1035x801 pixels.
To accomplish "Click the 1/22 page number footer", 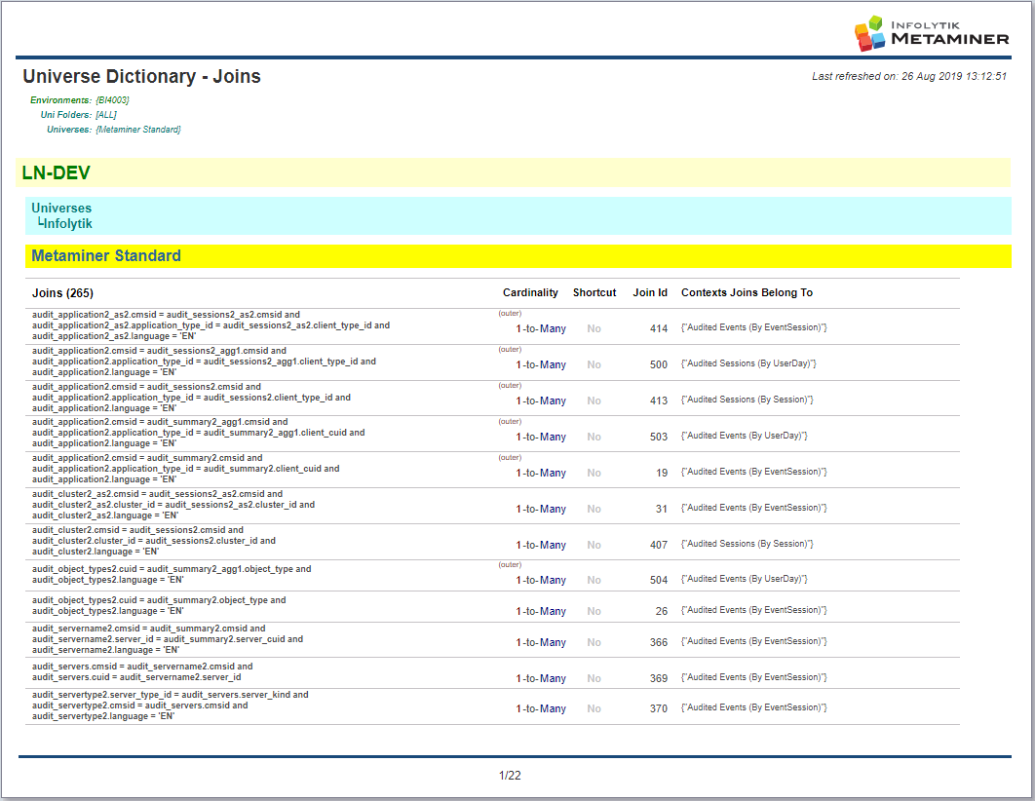I will pyautogui.click(x=510, y=776).
